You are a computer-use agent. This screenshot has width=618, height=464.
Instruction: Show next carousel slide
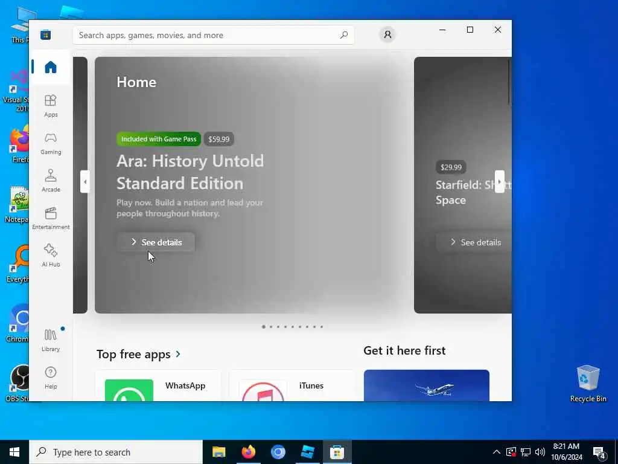499,181
